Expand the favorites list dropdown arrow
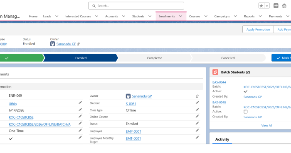 (267, 6)
